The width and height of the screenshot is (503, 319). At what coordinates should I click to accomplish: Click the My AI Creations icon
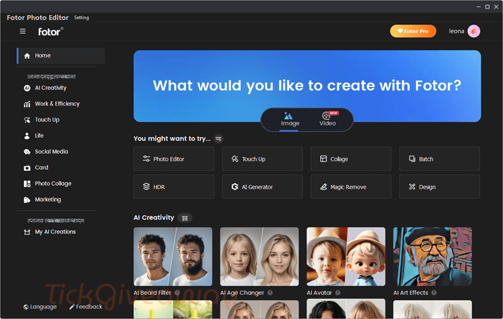click(x=27, y=232)
